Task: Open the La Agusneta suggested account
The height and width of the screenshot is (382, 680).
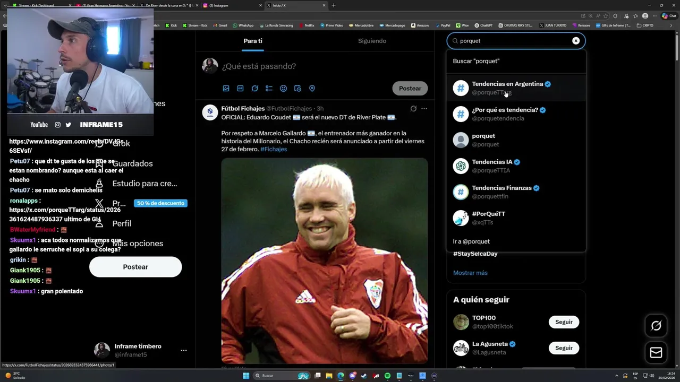Action: coord(490,344)
